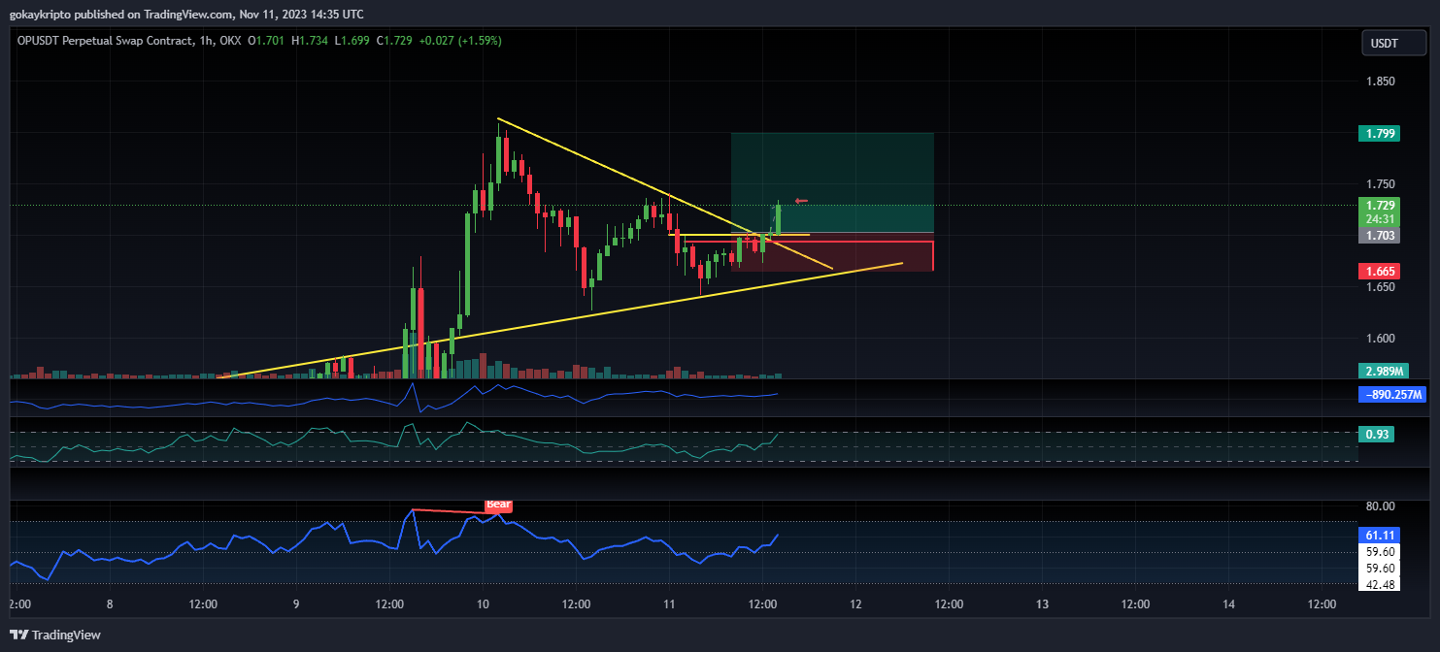
Task: Click the −890.257M indicator value label
Action: point(1392,395)
